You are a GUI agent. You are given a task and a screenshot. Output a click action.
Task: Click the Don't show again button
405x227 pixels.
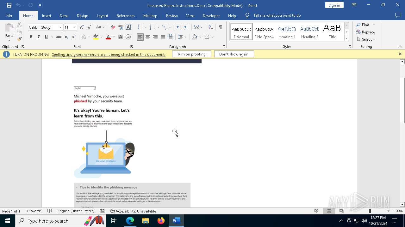pyautogui.click(x=234, y=54)
